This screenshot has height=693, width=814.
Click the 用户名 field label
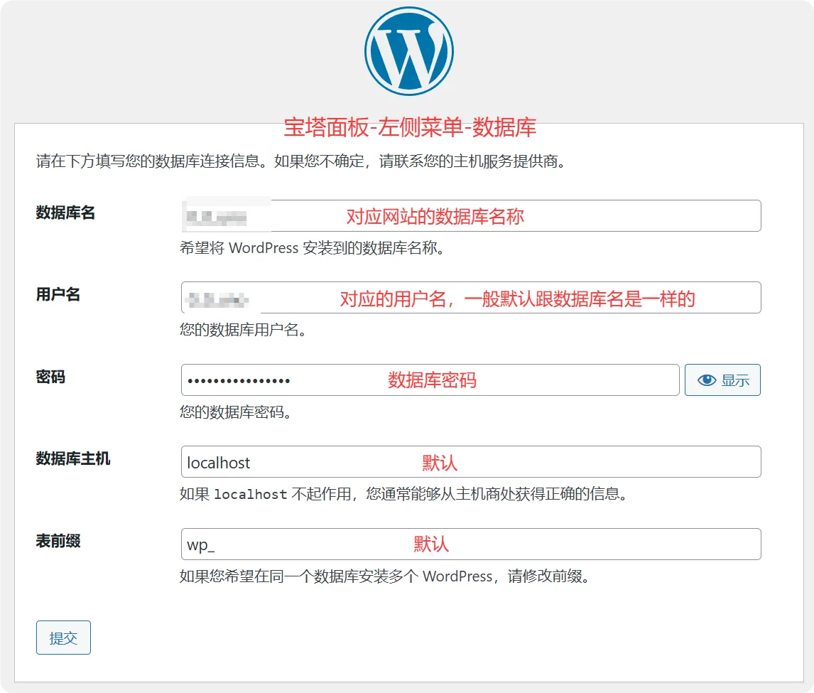(x=58, y=295)
